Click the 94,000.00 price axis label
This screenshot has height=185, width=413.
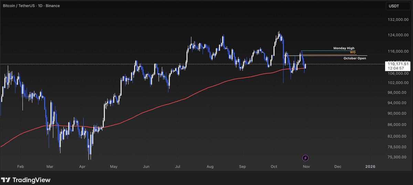[x=398, y=103]
